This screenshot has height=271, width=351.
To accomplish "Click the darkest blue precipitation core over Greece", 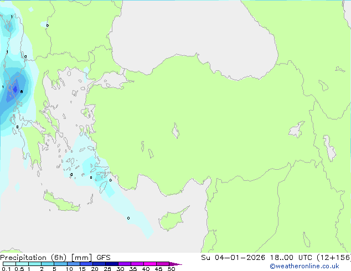I will [15, 89].
